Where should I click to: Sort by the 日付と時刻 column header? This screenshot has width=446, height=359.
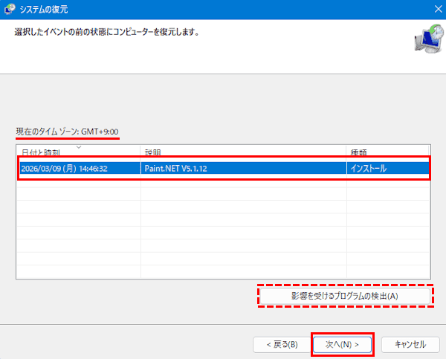tap(41, 152)
